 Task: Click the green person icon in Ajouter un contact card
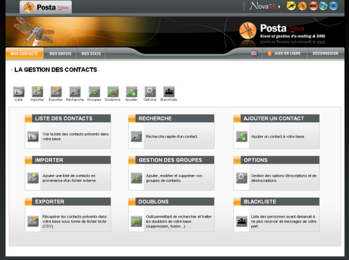click(x=242, y=137)
